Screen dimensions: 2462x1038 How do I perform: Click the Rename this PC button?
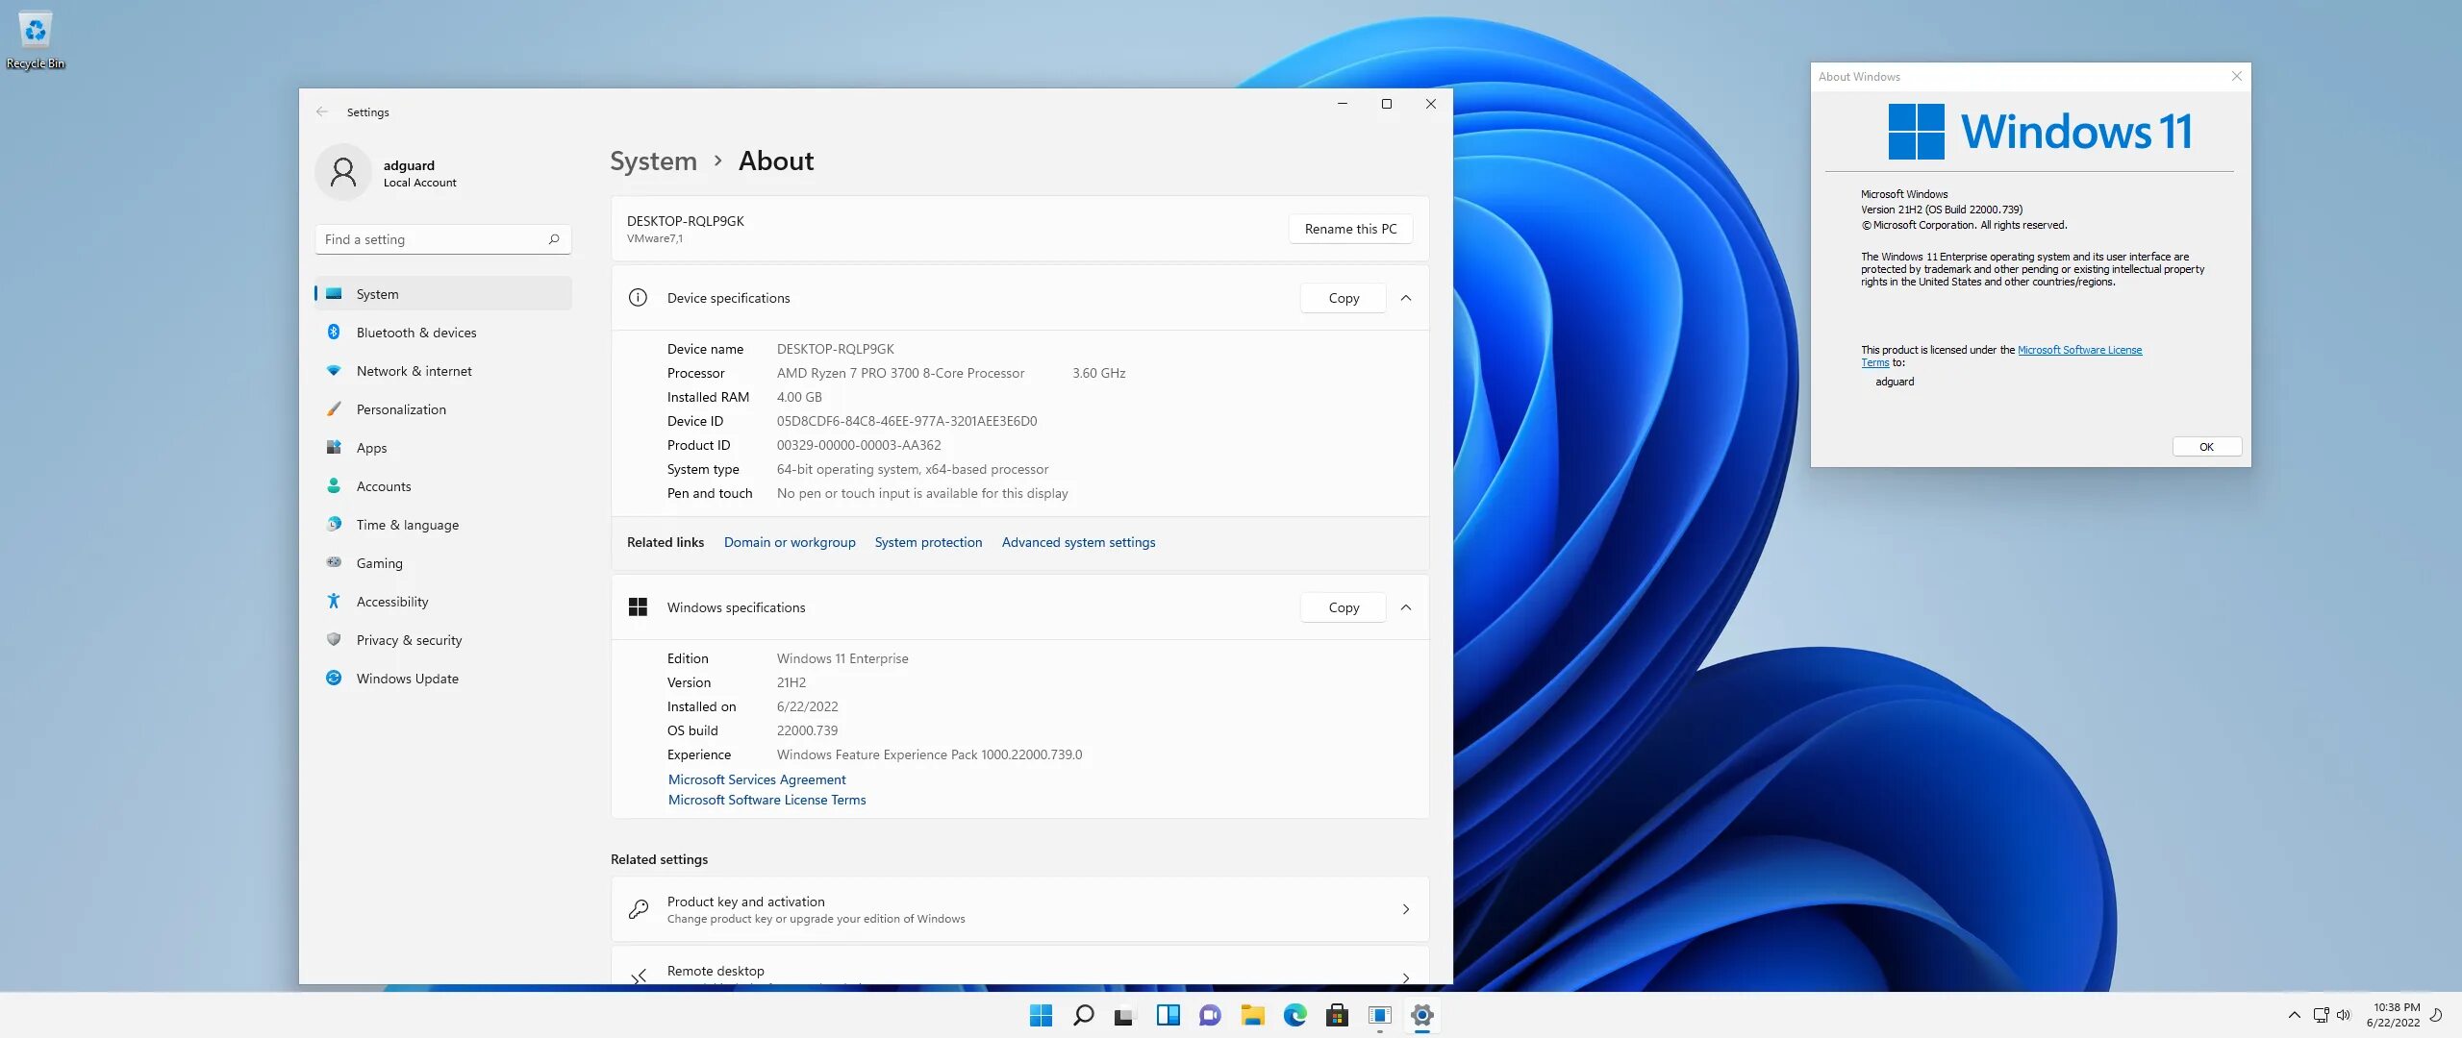click(x=1349, y=229)
